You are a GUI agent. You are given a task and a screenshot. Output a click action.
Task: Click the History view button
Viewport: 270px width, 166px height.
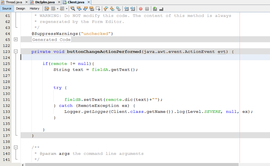35,8
